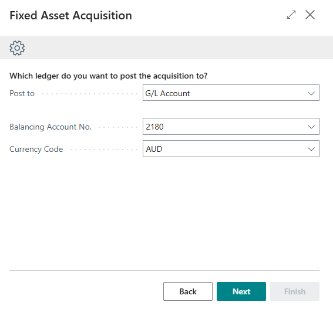Image resolution: width=333 pixels, height=309 pixels.
Task: Click into the AUD currency field
Action: (x=231, y=149)
